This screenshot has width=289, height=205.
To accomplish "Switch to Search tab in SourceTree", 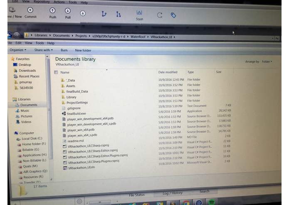I will click(205, 191).
